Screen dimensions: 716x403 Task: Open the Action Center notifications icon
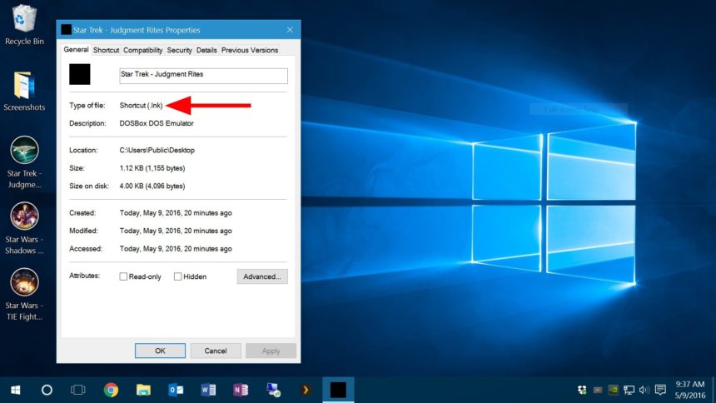click(660, 390)
